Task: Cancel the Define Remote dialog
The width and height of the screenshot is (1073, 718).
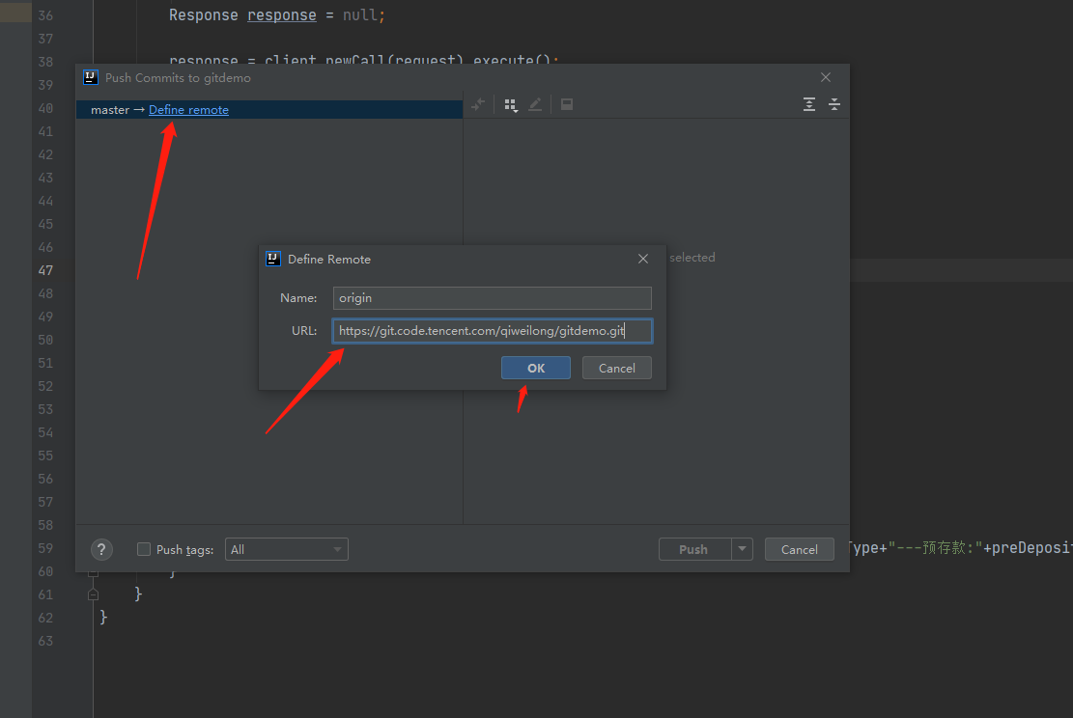Action: pos(616,368)
